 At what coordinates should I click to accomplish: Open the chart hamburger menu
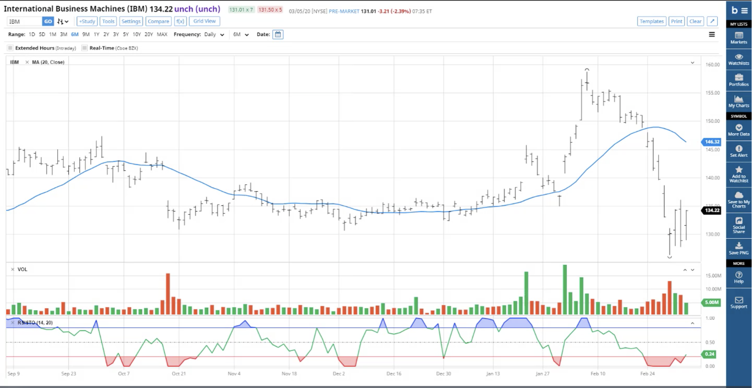(712, 34)
